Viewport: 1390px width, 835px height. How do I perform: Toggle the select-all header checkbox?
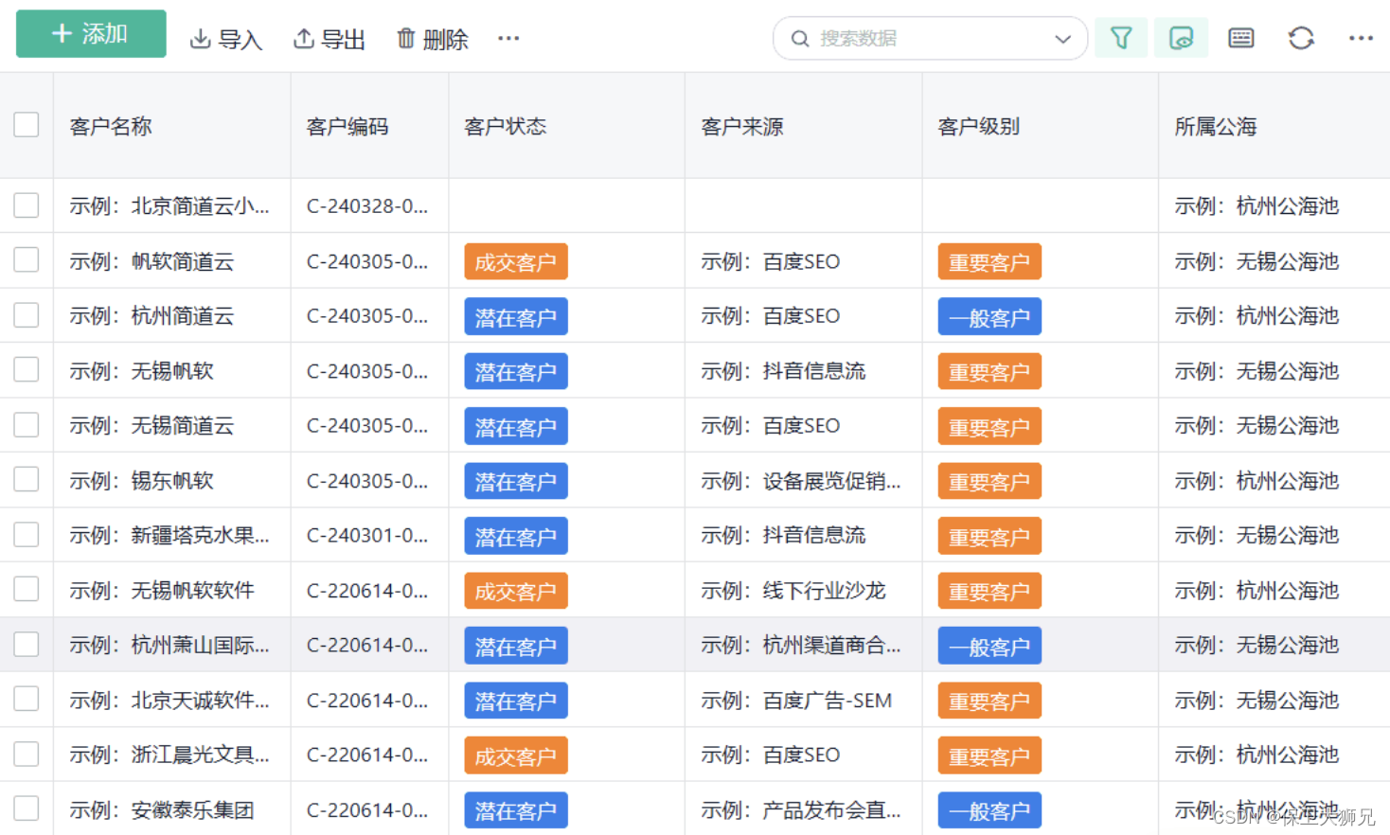click(27, 125)
